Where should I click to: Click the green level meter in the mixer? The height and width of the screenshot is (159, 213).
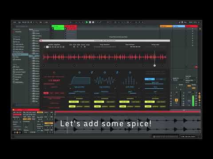[x=193, y=101]
